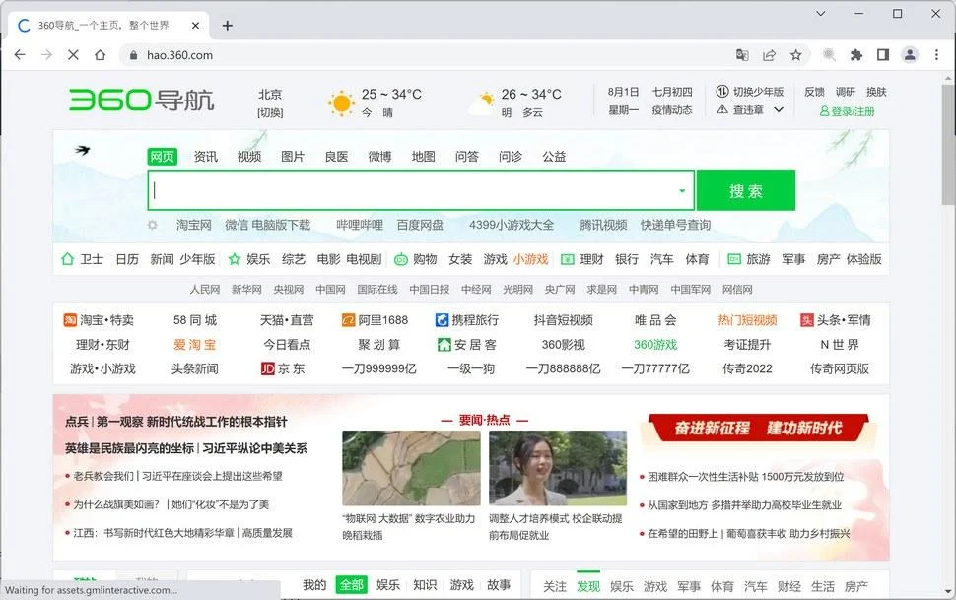Click the 反馈 link

click(x=814, y=92)
